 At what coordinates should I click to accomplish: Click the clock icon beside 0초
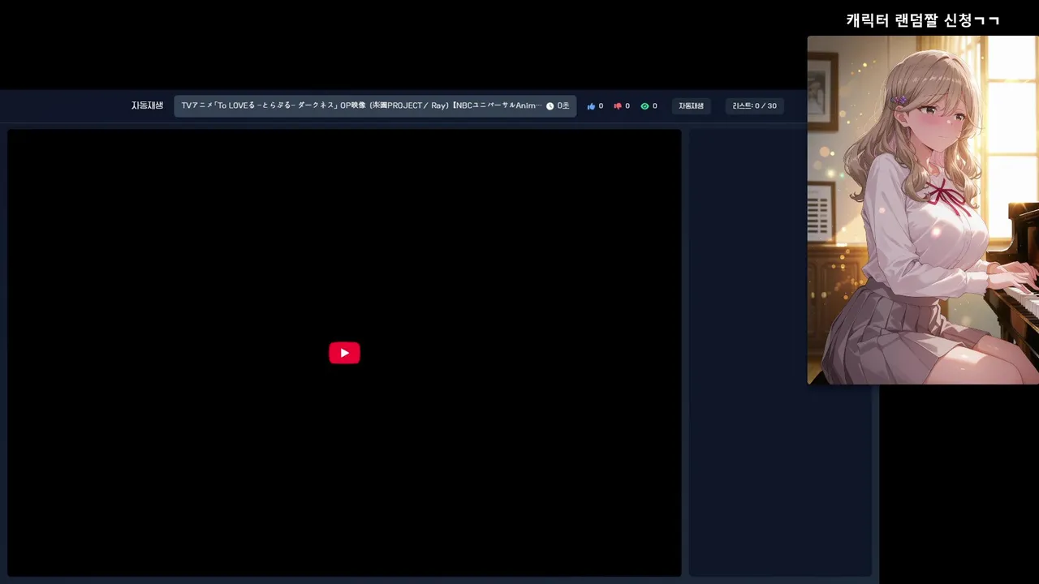[x=550, y=106]
